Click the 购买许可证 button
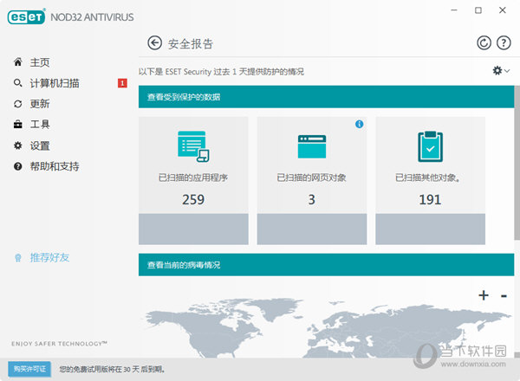 click(x=29, y=369)
